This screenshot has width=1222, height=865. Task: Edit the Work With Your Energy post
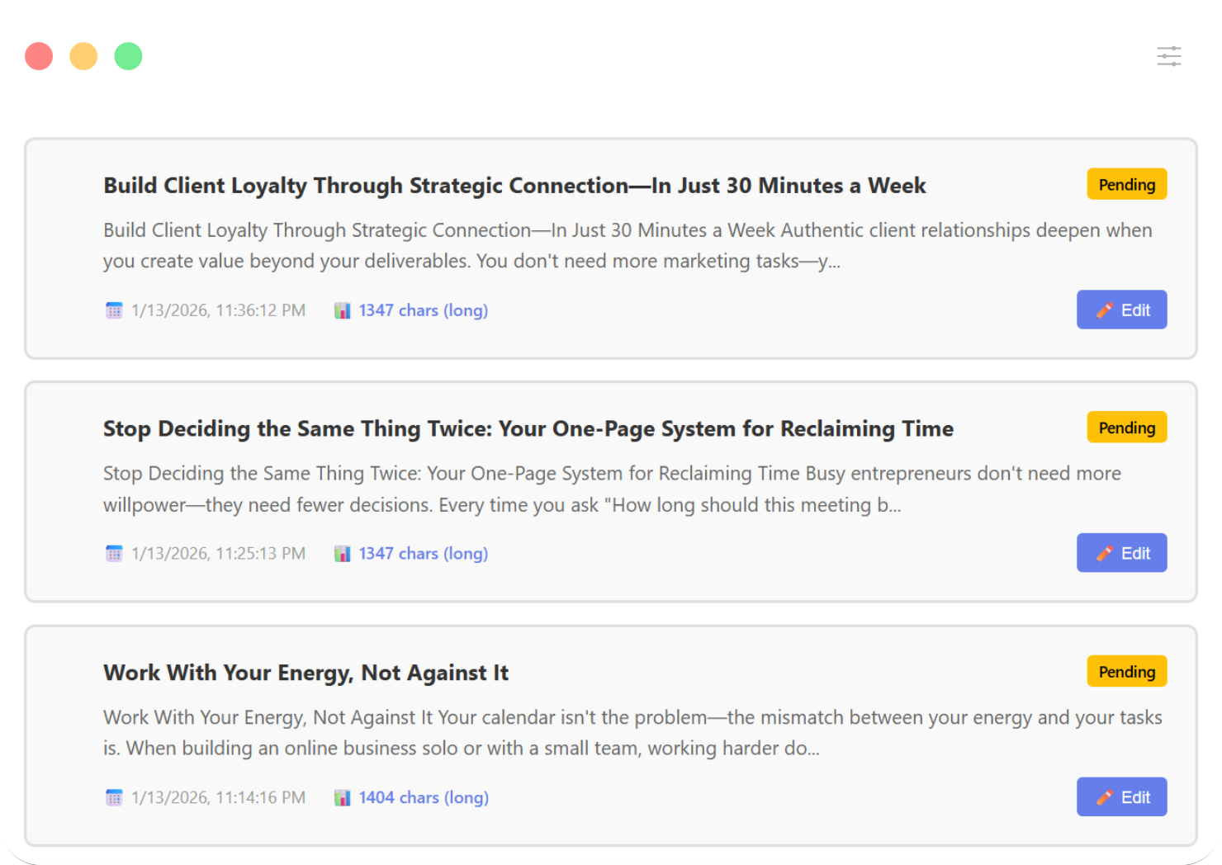[1121, 797]
